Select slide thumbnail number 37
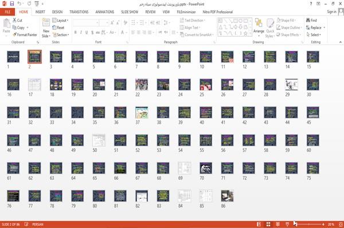 pos(142,113)
